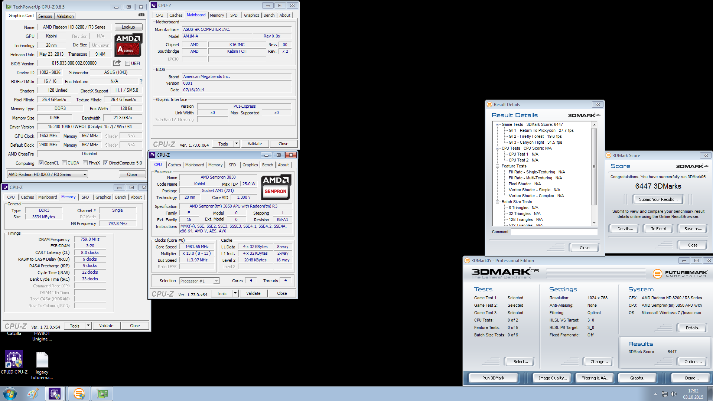
Task: Toggle the DirectCompute 5.0 checkbox
Action: pos(105,163)
